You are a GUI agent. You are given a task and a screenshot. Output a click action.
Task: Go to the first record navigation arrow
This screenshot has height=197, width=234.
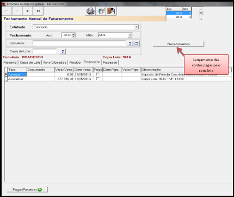[7, 11]
